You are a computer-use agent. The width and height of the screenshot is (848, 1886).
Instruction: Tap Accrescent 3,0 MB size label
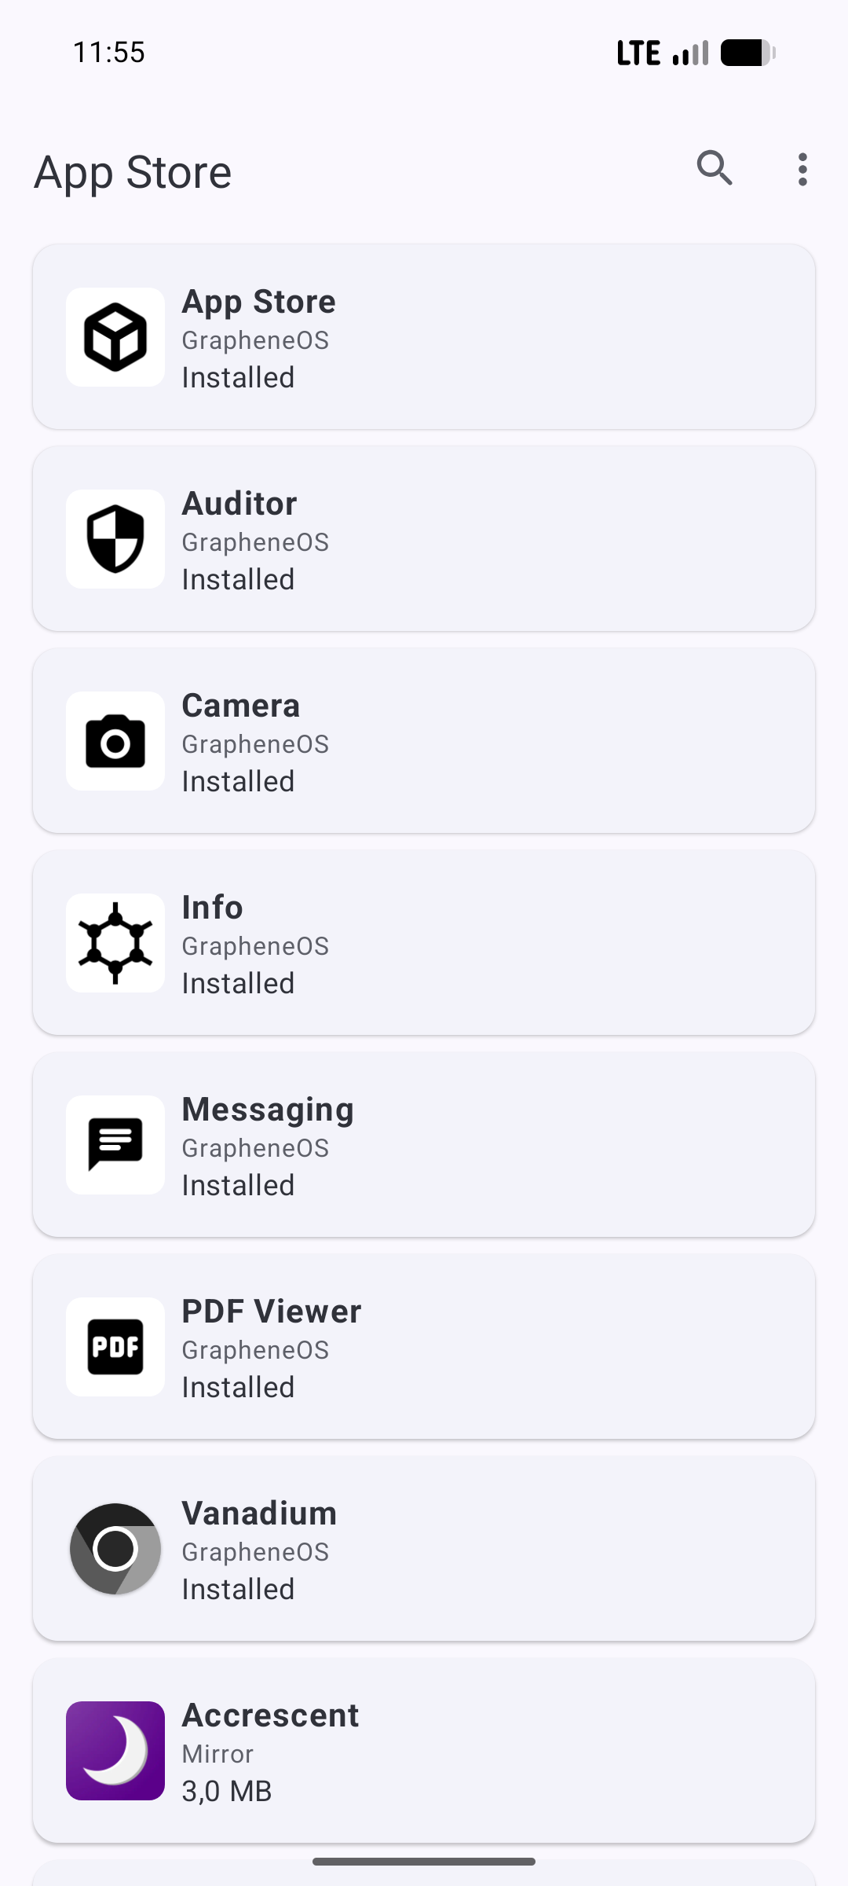click(x=227, y=1792)
